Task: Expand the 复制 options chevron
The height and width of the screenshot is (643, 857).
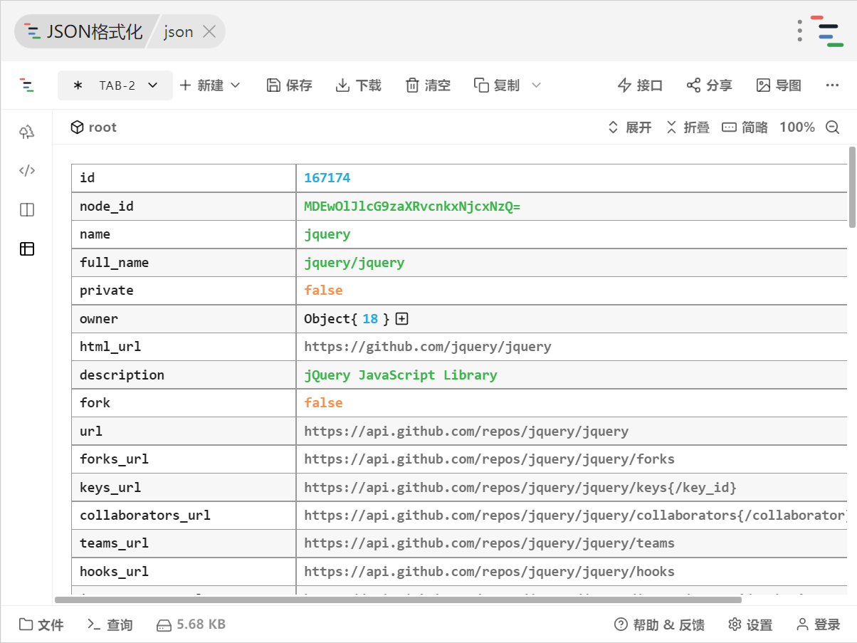Action: (x=536, y=85)
